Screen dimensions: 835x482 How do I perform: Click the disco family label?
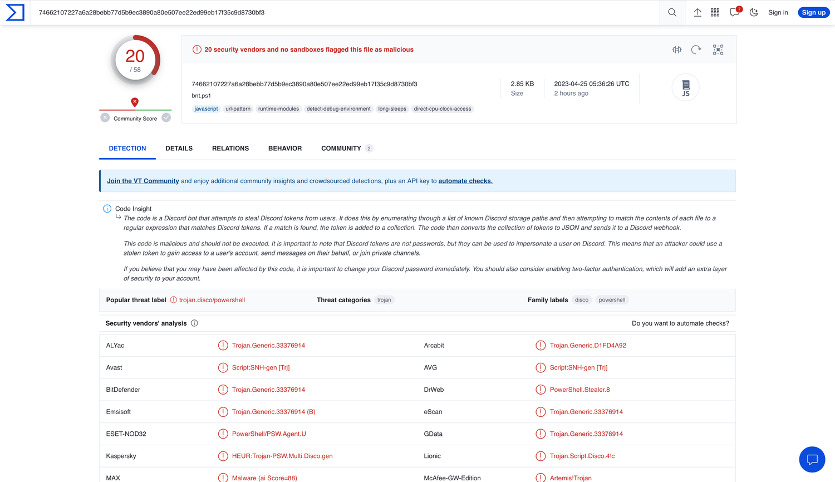point(582,300)
